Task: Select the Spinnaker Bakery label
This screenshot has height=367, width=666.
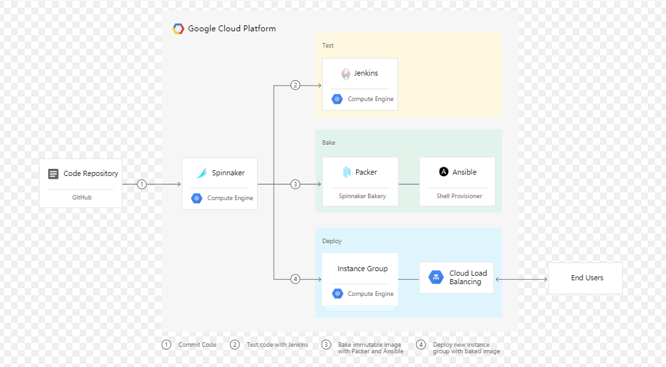Action: pyautogui.click(x=362, y=196)
